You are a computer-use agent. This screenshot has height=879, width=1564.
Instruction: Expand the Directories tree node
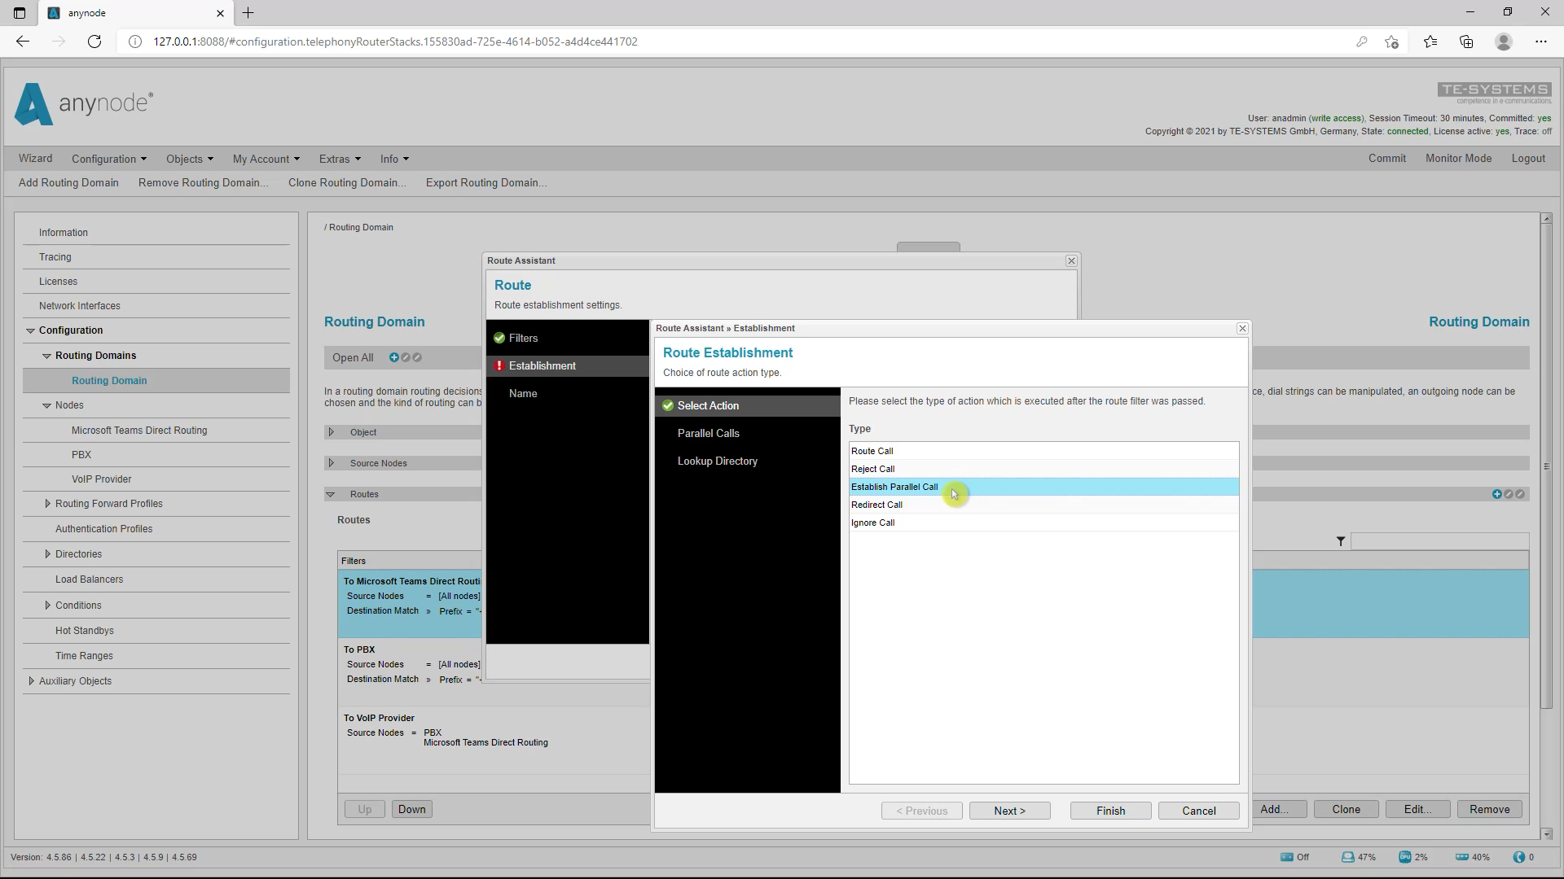coord(47,554)
